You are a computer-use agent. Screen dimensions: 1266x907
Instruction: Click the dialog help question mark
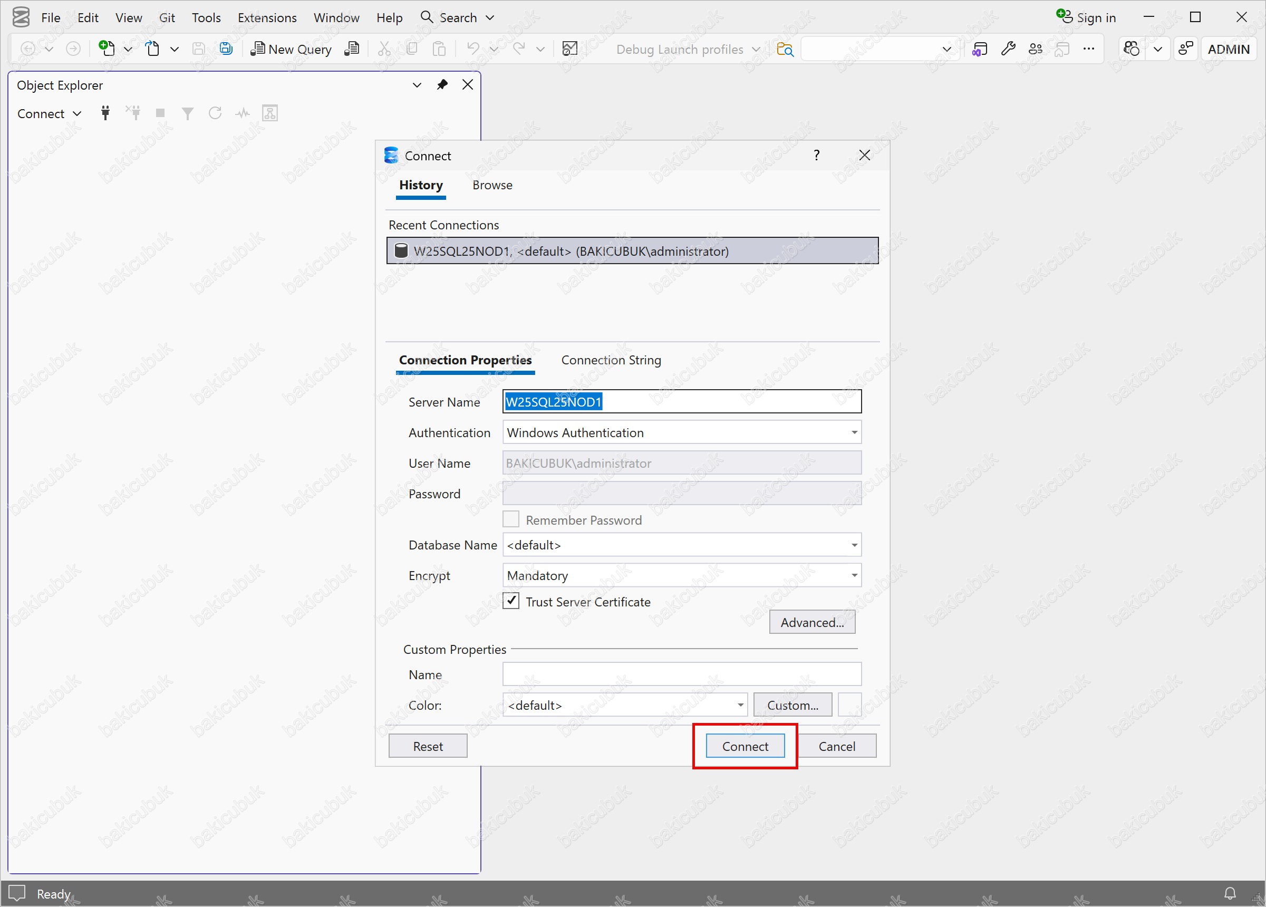[816, 155]
